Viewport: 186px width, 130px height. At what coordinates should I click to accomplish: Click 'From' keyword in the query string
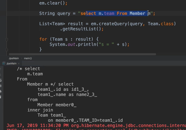click(x=122, y=13)
